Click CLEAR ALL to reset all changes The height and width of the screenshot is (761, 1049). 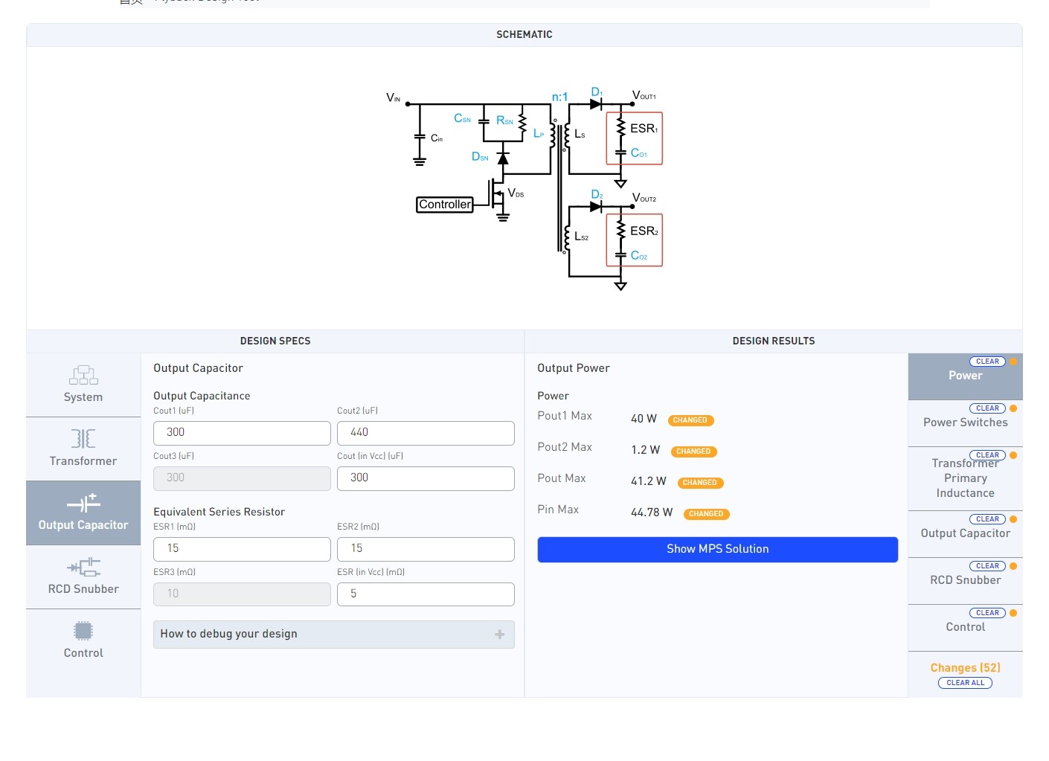tap(965, 683)
